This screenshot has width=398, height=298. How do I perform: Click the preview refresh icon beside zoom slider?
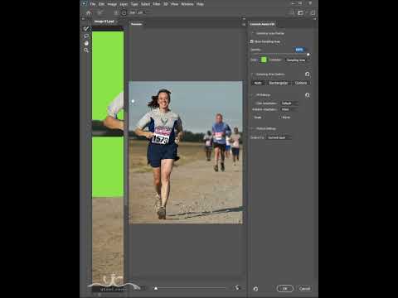click(237, 288)
